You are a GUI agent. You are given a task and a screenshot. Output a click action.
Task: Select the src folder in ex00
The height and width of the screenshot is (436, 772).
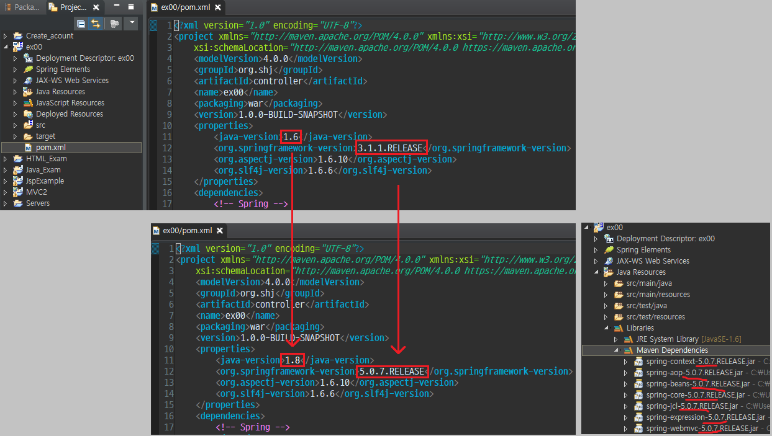[40, 125]
